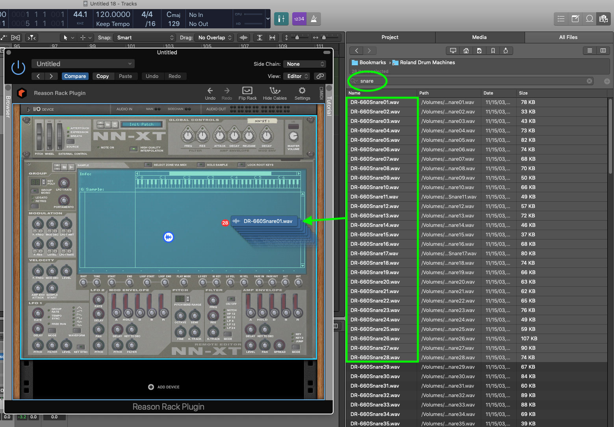The width and height of the screenshot is (614, 427).
Task: Open the Tutorial side tab
Action: pyautogui.click(x=329, y=106)
